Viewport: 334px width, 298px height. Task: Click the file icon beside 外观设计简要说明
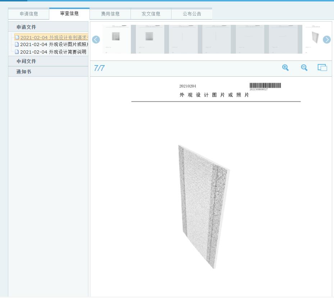(x=17, y=52)
